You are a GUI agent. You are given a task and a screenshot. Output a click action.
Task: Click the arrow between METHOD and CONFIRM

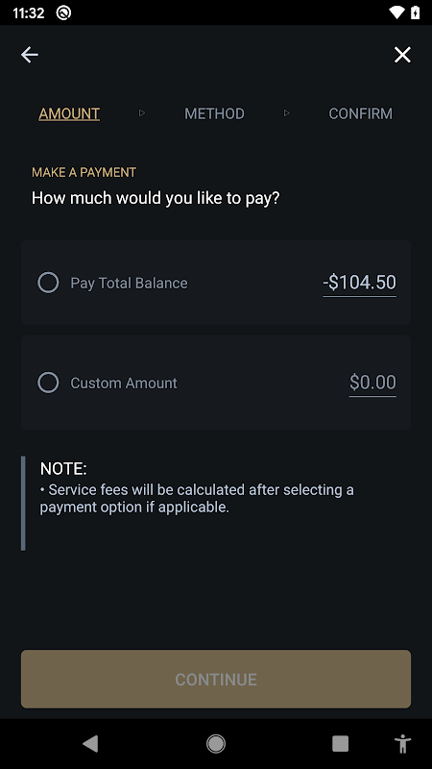287,113
